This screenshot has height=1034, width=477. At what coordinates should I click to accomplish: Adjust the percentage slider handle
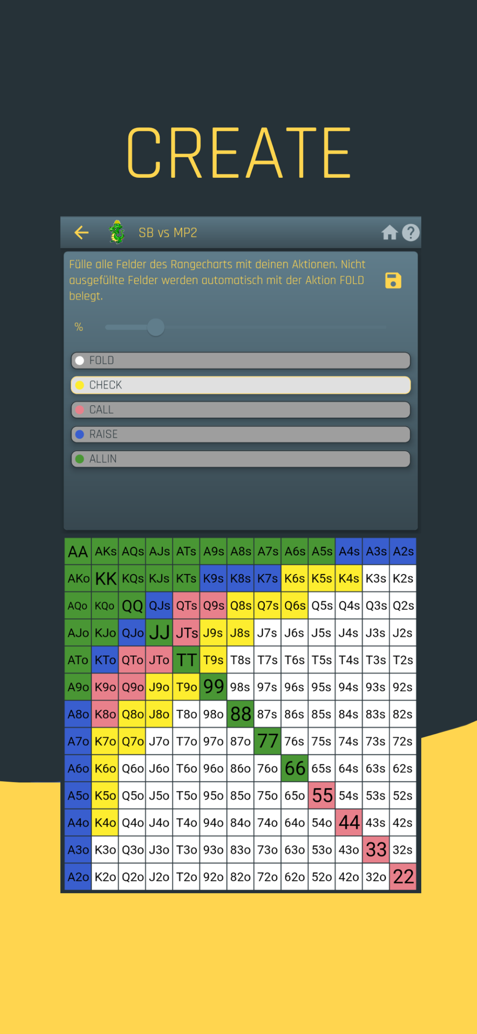click(155, 327)
